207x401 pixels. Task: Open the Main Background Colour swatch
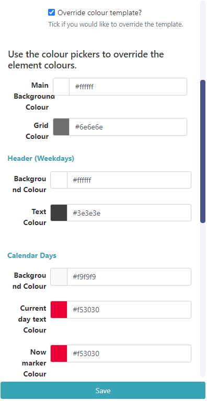point(61,87)
